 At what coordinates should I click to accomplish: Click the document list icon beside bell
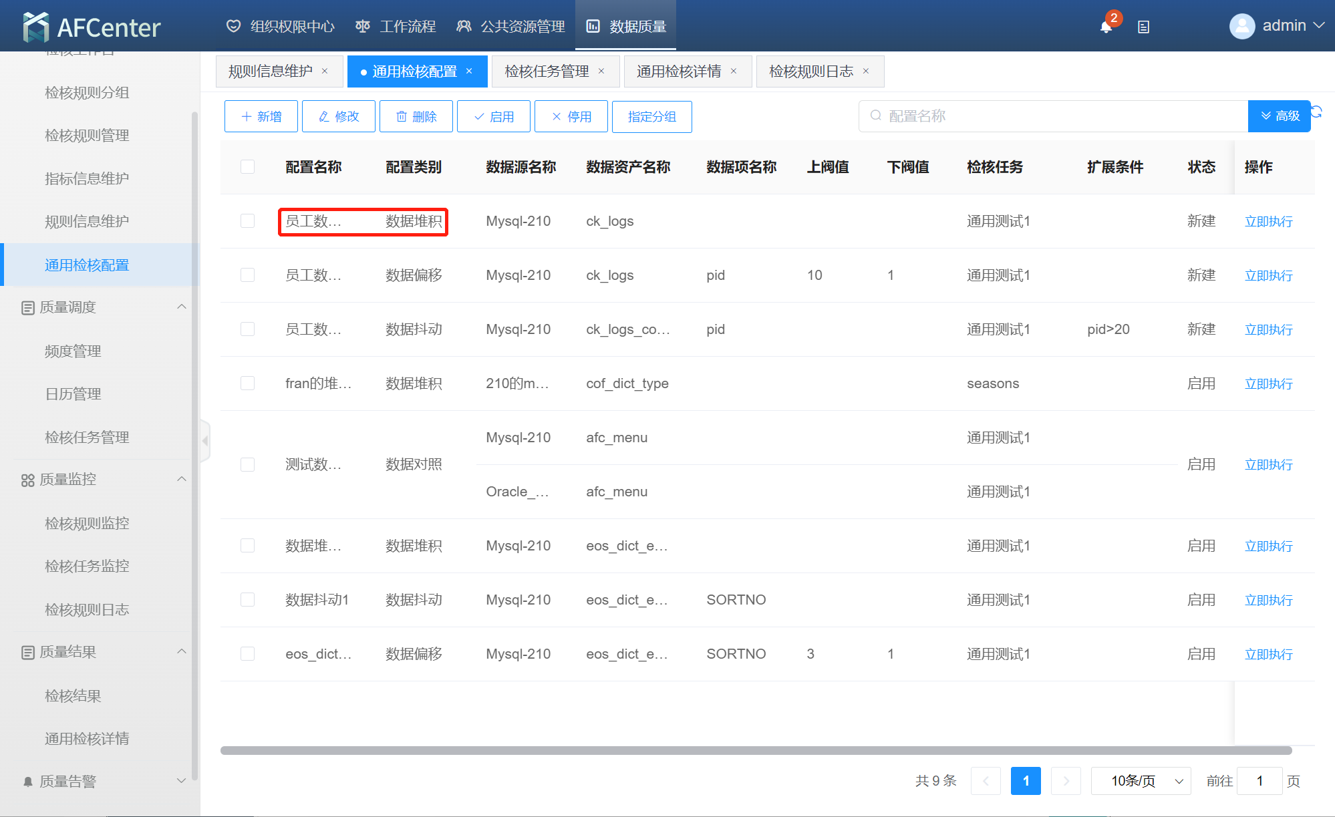pyautogui.click(x=1143, y=27)
